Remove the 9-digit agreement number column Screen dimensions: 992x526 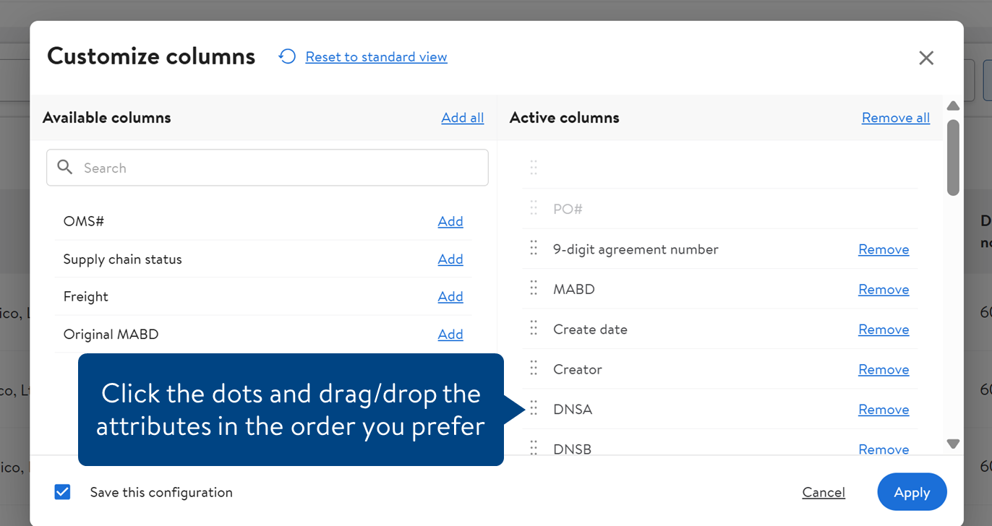(x=884, y=249)
